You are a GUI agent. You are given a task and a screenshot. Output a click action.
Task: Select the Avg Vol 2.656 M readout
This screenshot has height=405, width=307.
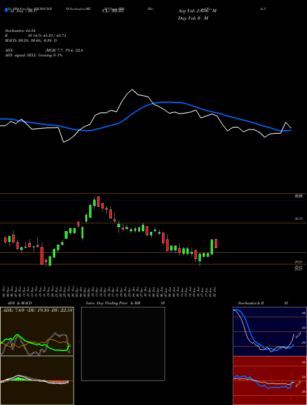pyautogui.click(x=197, y=11)
